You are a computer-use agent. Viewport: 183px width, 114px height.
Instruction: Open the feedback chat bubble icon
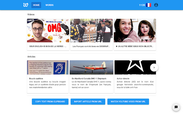point(176,107)
